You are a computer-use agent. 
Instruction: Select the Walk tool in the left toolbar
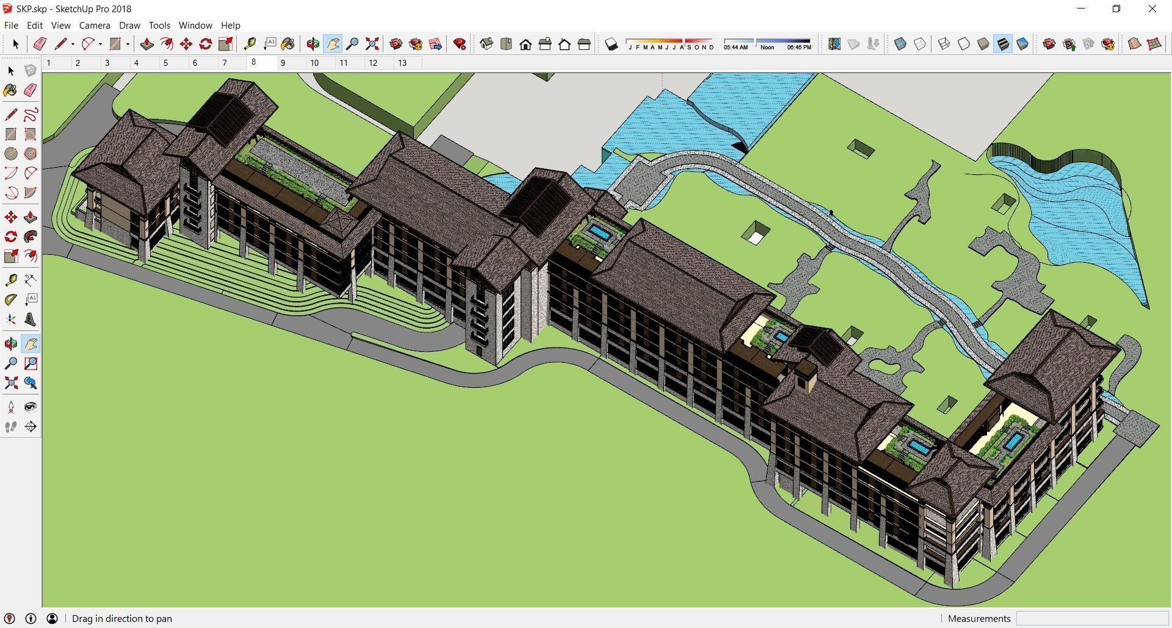click(x=10, y=426)
